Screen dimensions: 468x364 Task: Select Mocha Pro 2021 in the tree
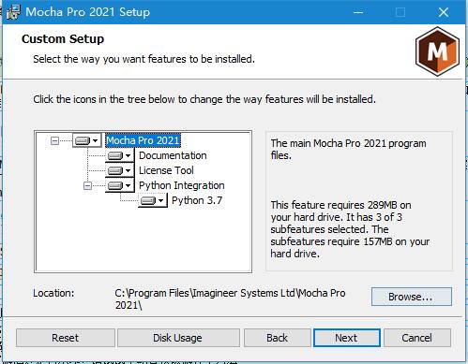tap(143, 140)
